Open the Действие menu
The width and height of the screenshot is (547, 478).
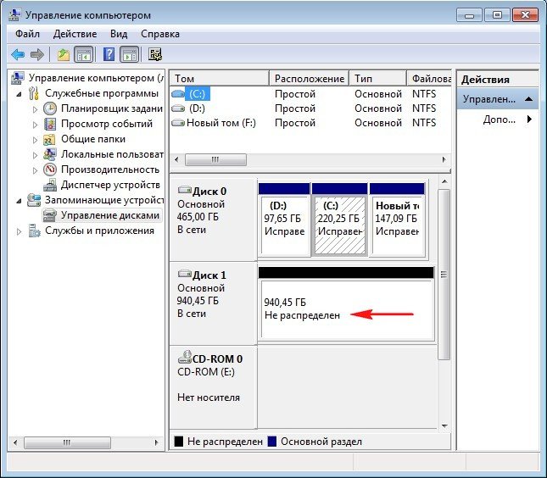(x=75, y=34)
